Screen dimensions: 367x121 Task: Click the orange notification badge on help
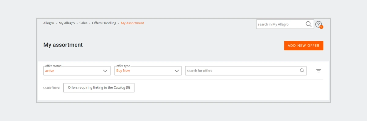point(321,27)
